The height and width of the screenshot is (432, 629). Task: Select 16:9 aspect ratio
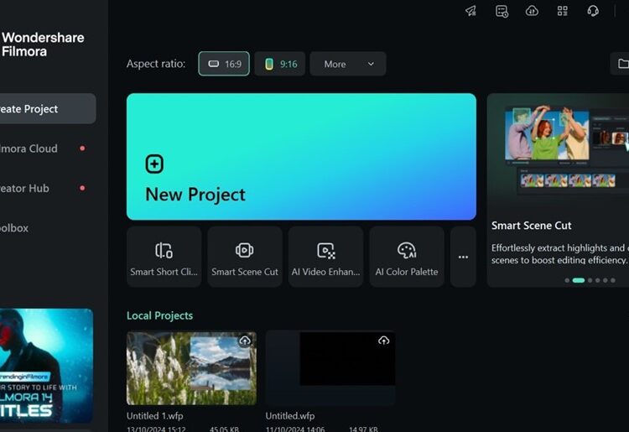224,64
